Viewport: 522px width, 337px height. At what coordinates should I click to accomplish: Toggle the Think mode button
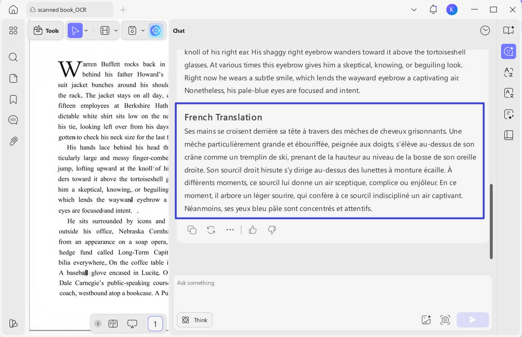[x=195, y=320]
